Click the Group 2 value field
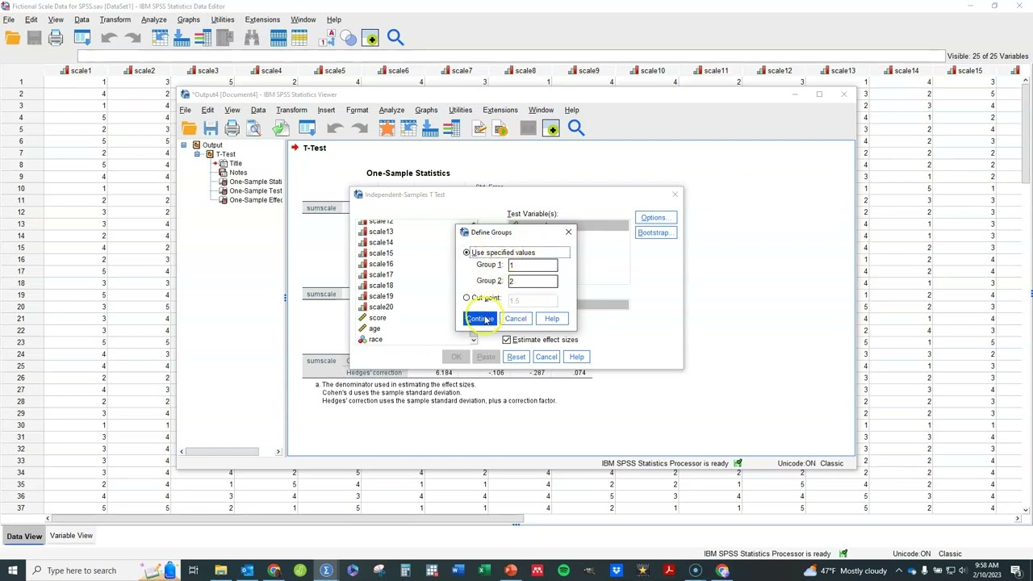This screenshot has width=1033, height=581. [x=533, y=281]
